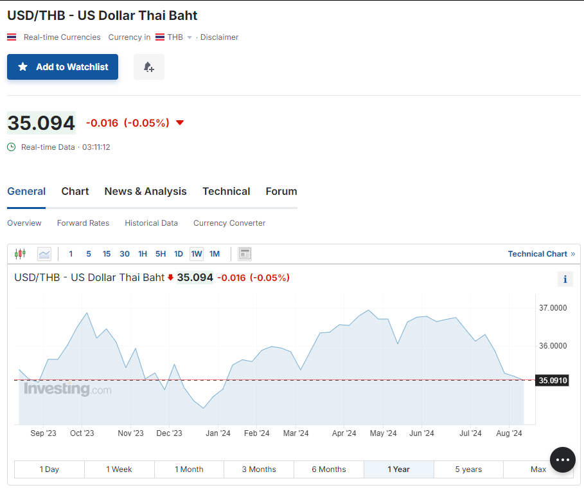Open the Technical tab

pos(226,192)
